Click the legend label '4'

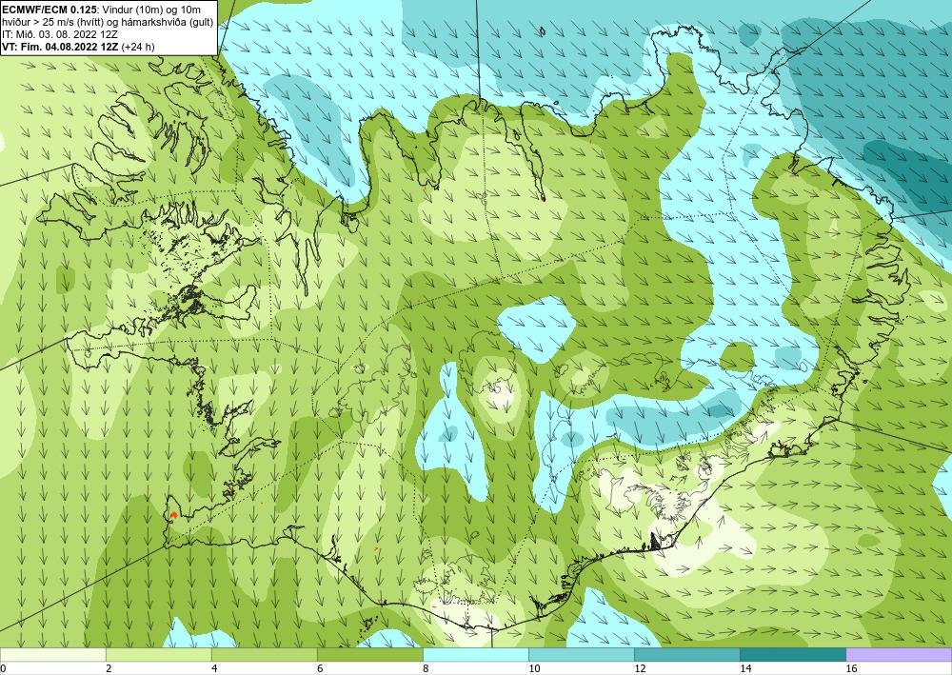(x=214, y=668)
